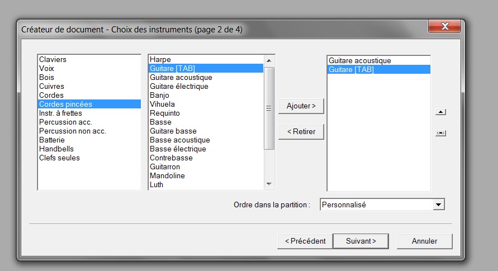Select Harpe in the instrument list
The width and height of the screenshot is (498, 271).
[x=160, y=59]
